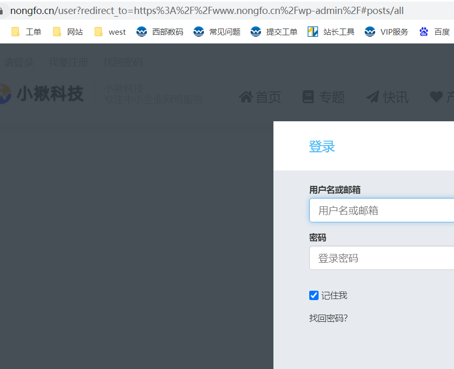The height and width of the screenshot is (369, 454).
Task: Open the 网站 bookmark folder
Action: click(x=68, y=32)
